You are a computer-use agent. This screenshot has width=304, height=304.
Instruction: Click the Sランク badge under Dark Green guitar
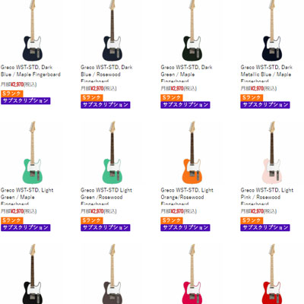coord(172,97)
